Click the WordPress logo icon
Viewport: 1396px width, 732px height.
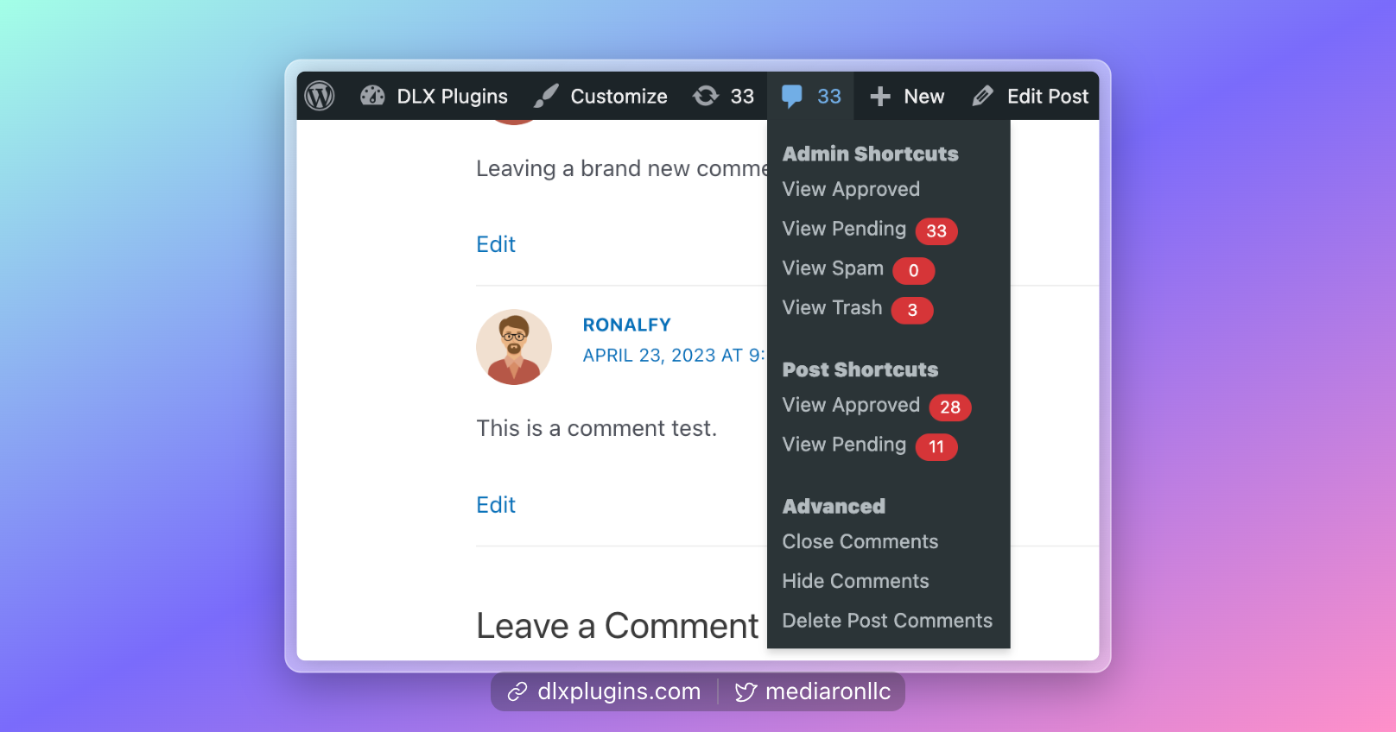(x=320, y=96)
